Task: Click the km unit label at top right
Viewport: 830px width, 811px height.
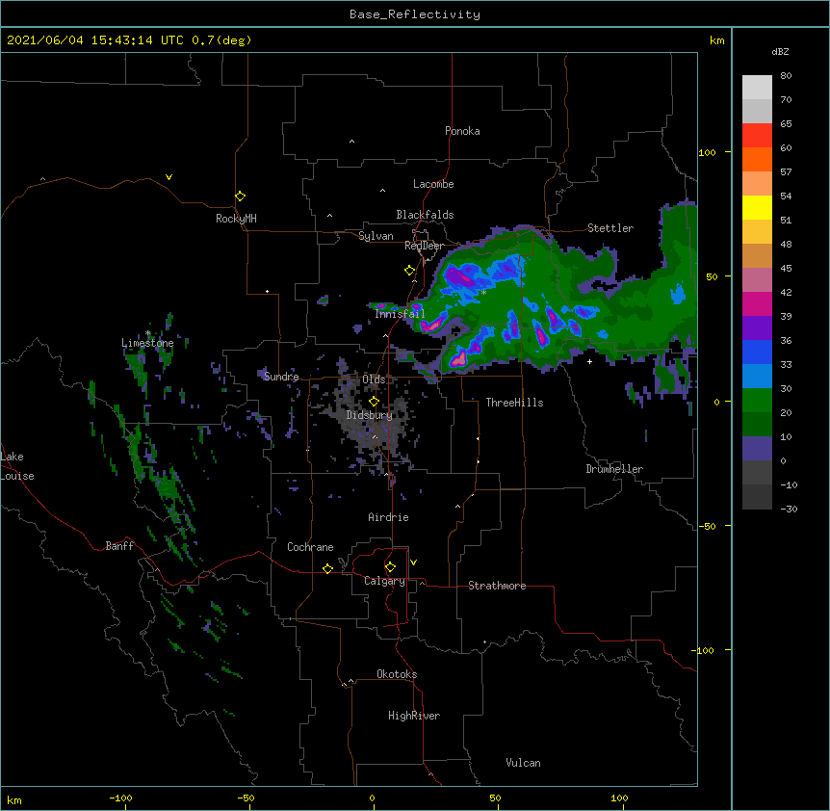Action: click(x=717, y=40)
